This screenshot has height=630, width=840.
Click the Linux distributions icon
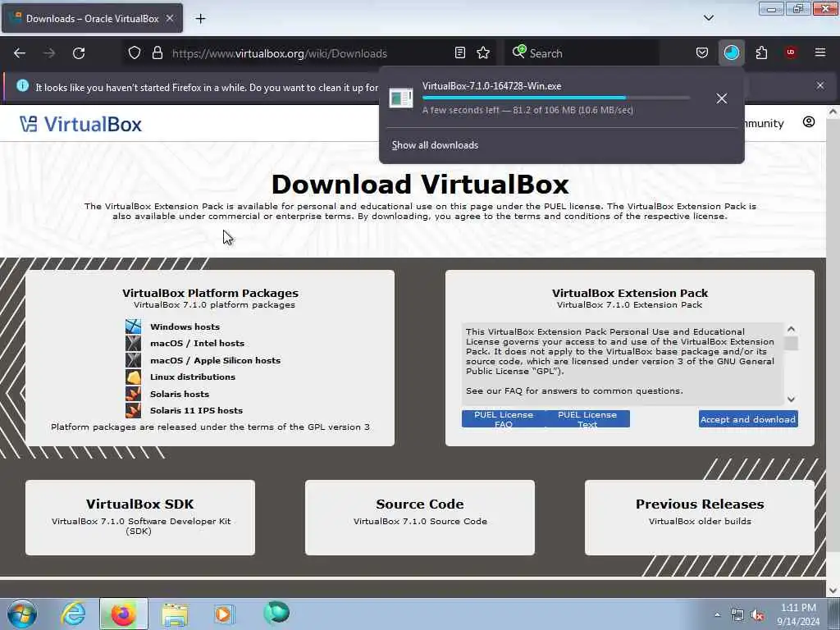133,377
